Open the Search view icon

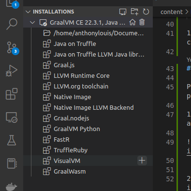click(12, 24)
